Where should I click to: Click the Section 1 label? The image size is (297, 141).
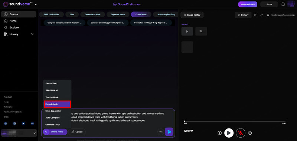click(185, 24)
